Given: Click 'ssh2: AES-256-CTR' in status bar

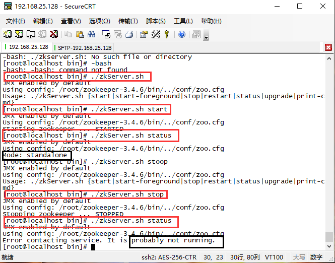Looking at the screenshot, I should coord(169,257).
